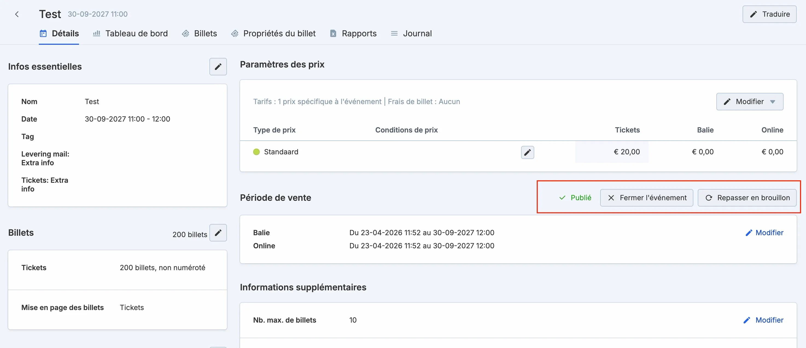Click '200 billets, non numéroté' value
Viewport: 806px width, 348px height.
pyautogui.click(x=162, y=268)
